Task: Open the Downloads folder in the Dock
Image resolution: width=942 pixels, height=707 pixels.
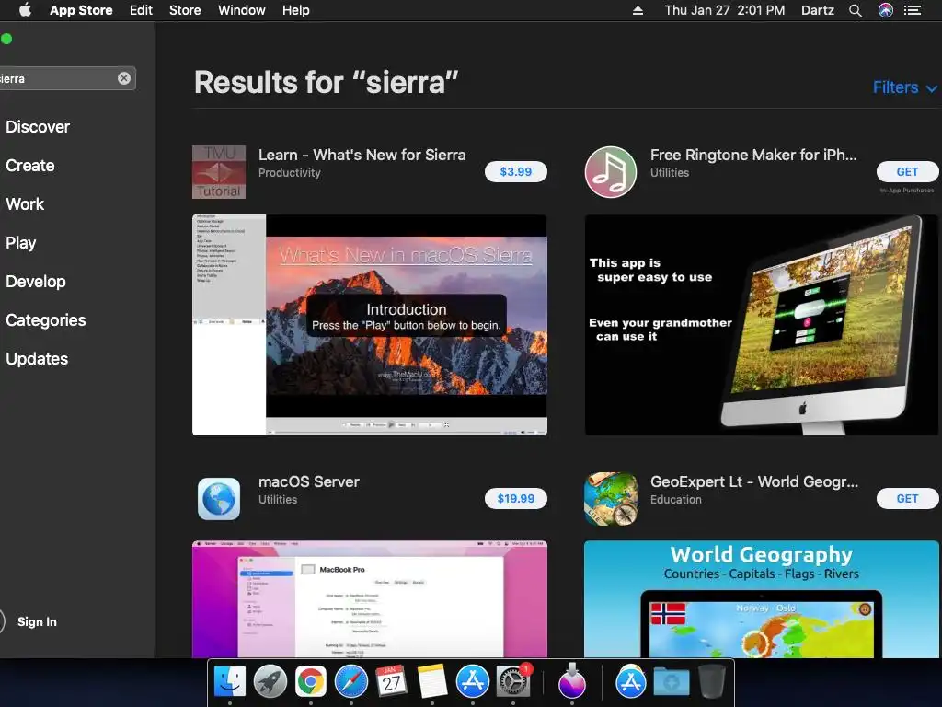Action: 672,682
